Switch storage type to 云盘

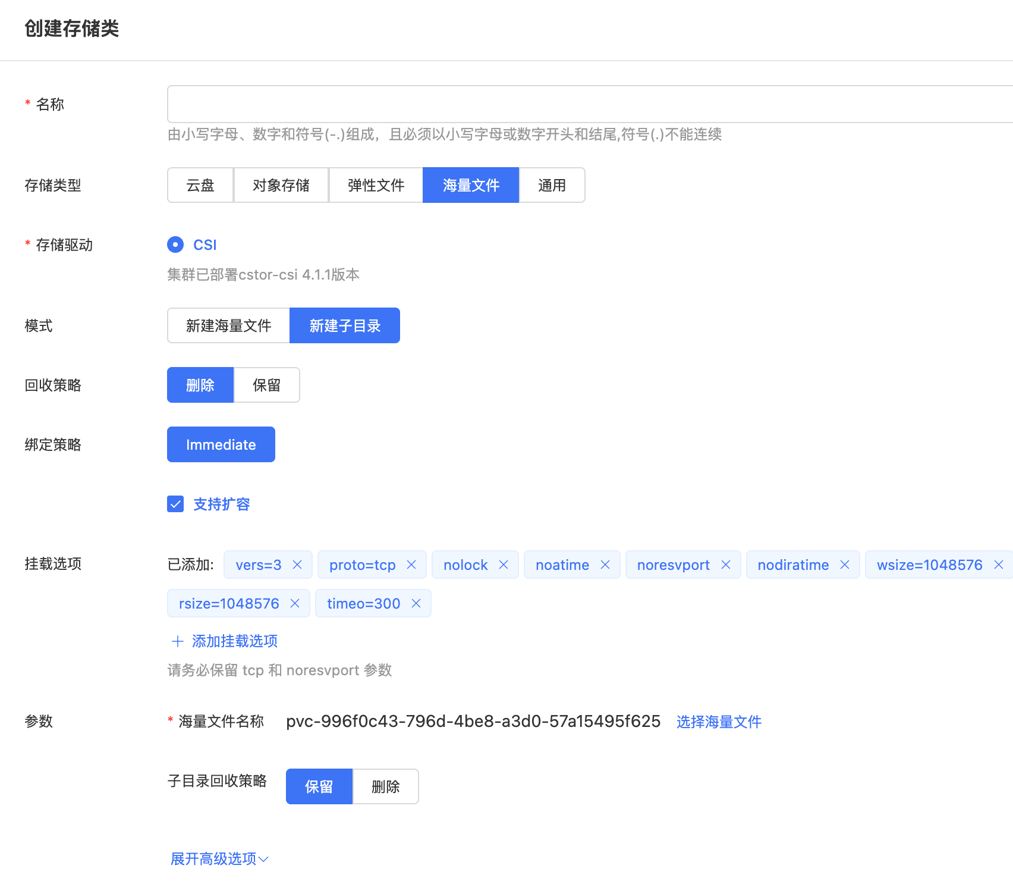click(x=200, y=185)
